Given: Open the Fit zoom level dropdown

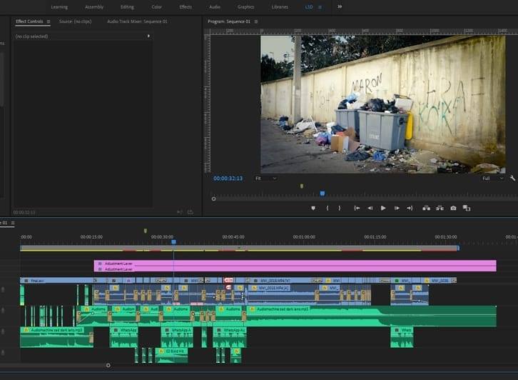Looking at the screenshot, I should [265, 179].
